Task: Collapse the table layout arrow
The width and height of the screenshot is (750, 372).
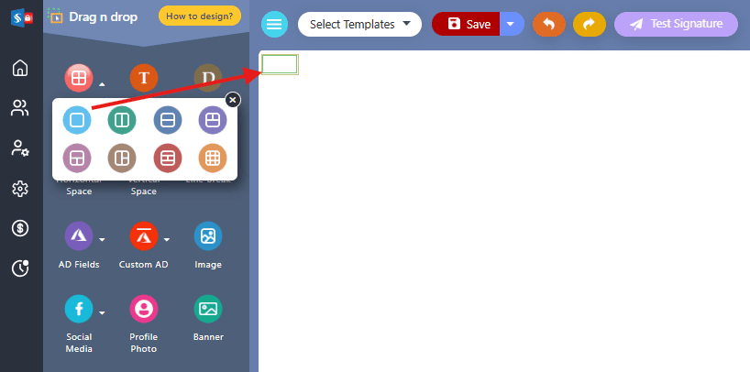Action: click(102, 85)
